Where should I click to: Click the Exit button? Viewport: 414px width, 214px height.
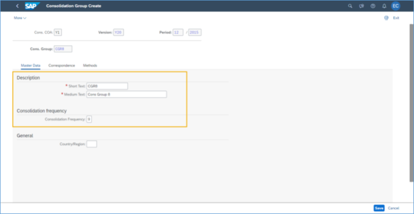[x=396, y=18]
